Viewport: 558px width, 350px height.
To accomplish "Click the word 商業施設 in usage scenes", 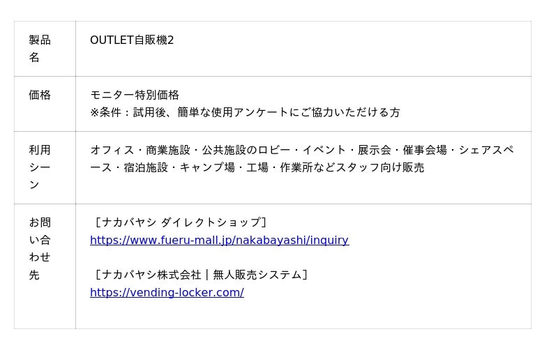I will tap(168, 150).
